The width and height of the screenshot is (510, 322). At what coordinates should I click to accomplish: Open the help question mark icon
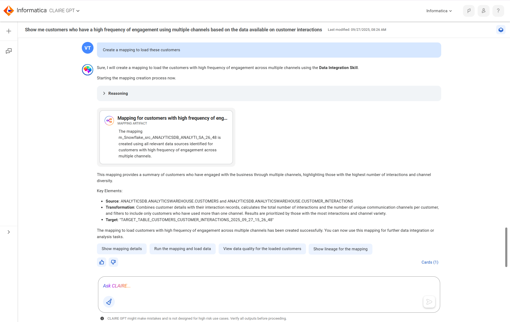(x=498, y=11)
